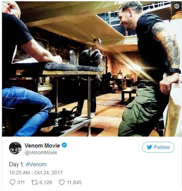Click the 6,129 retweets count
The height and width of the screenshot is (191, 182).
pyautogui.click(x=46, y=182)
